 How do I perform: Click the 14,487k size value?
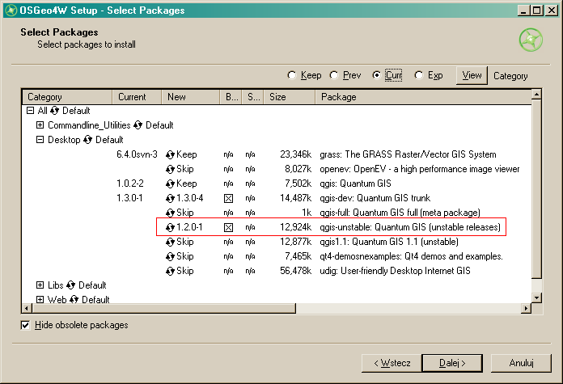pyautogui.click(x=295, y=198)
